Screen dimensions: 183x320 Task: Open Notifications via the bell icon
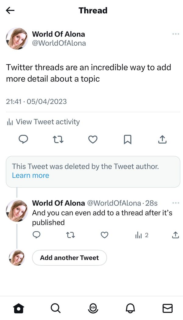130,308
